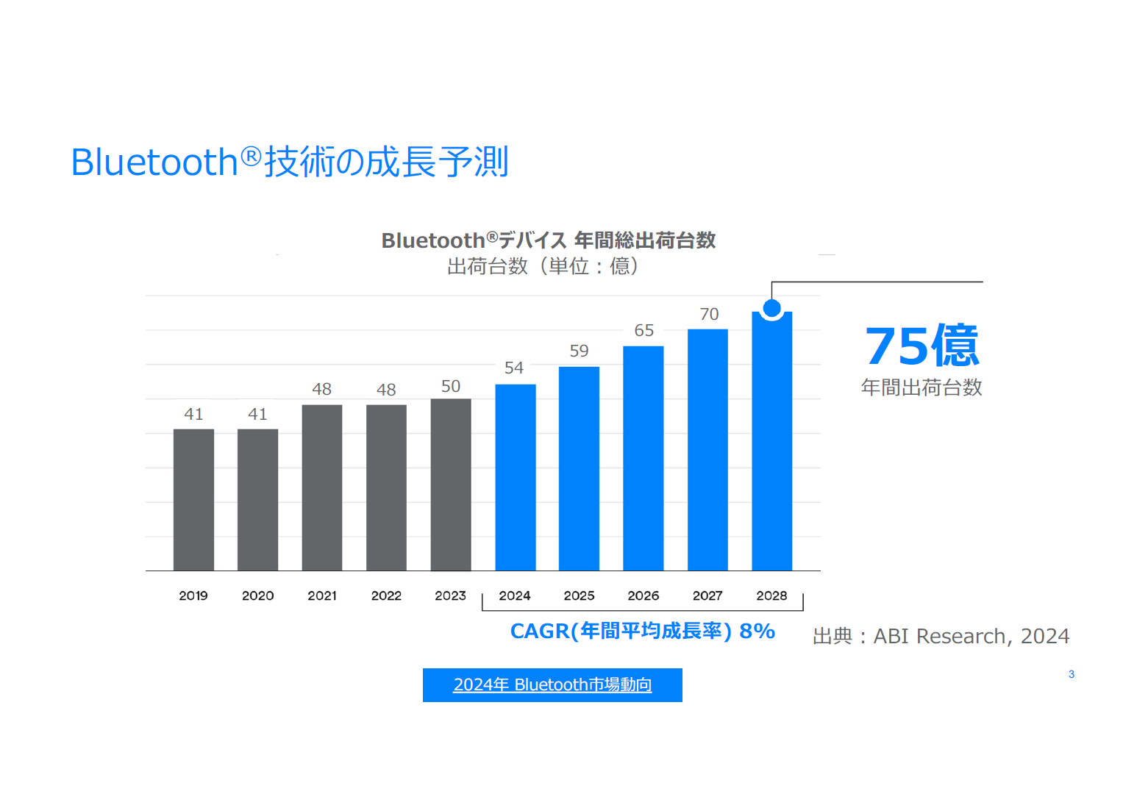
Task: Click the data label 70
Action: click(709, 314)
